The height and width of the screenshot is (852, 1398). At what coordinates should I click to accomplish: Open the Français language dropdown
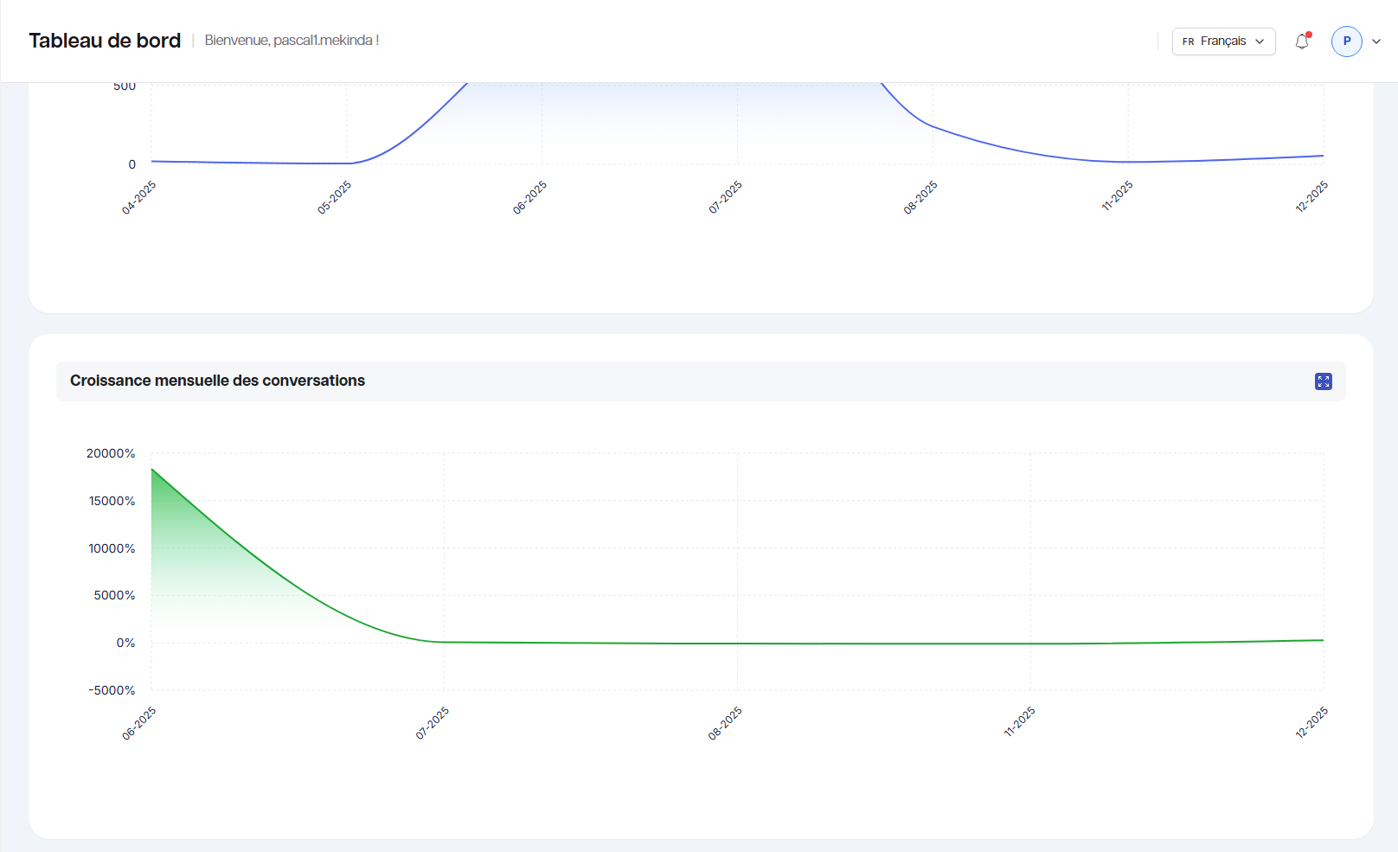[x=1222, y=42]
